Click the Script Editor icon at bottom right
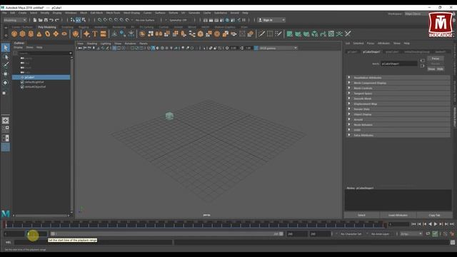The height and width of the screenshot is (257, 457). click(x=452, y=242)
